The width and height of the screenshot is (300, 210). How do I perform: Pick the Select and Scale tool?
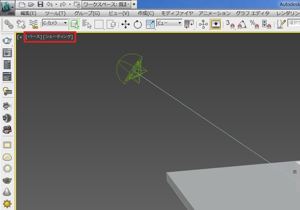[x=150, y=24]
